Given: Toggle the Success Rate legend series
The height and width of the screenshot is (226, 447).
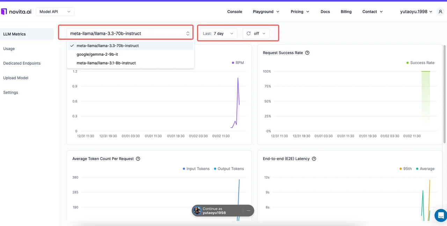Looking at the screenshot, I should (420, 63).
